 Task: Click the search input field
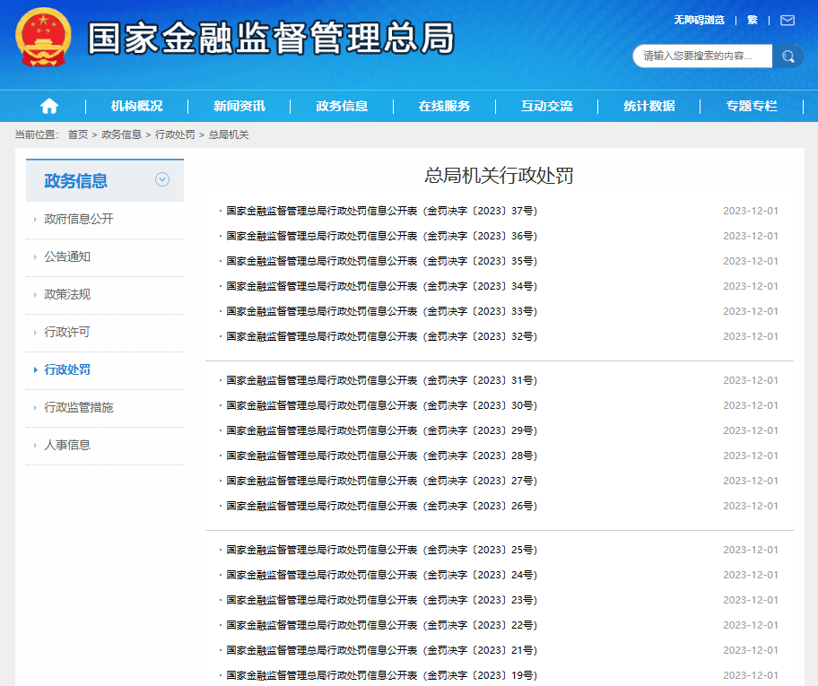(x=702, y=56)
